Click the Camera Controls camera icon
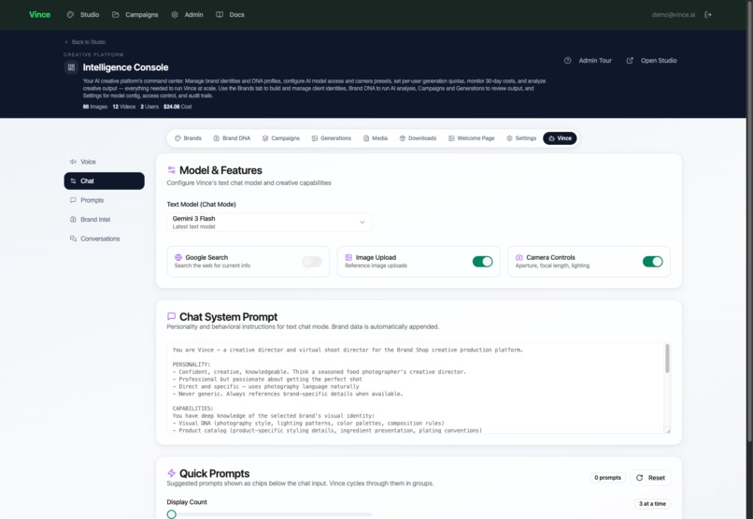Screen dimensions: 753x519 tap(519, 257)
